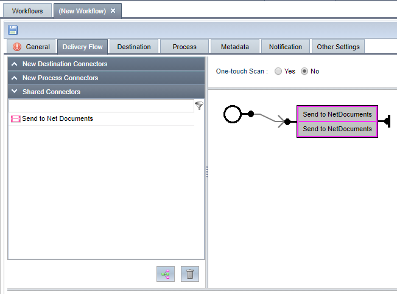Click the save workflow disk icon

pos(13,30)
